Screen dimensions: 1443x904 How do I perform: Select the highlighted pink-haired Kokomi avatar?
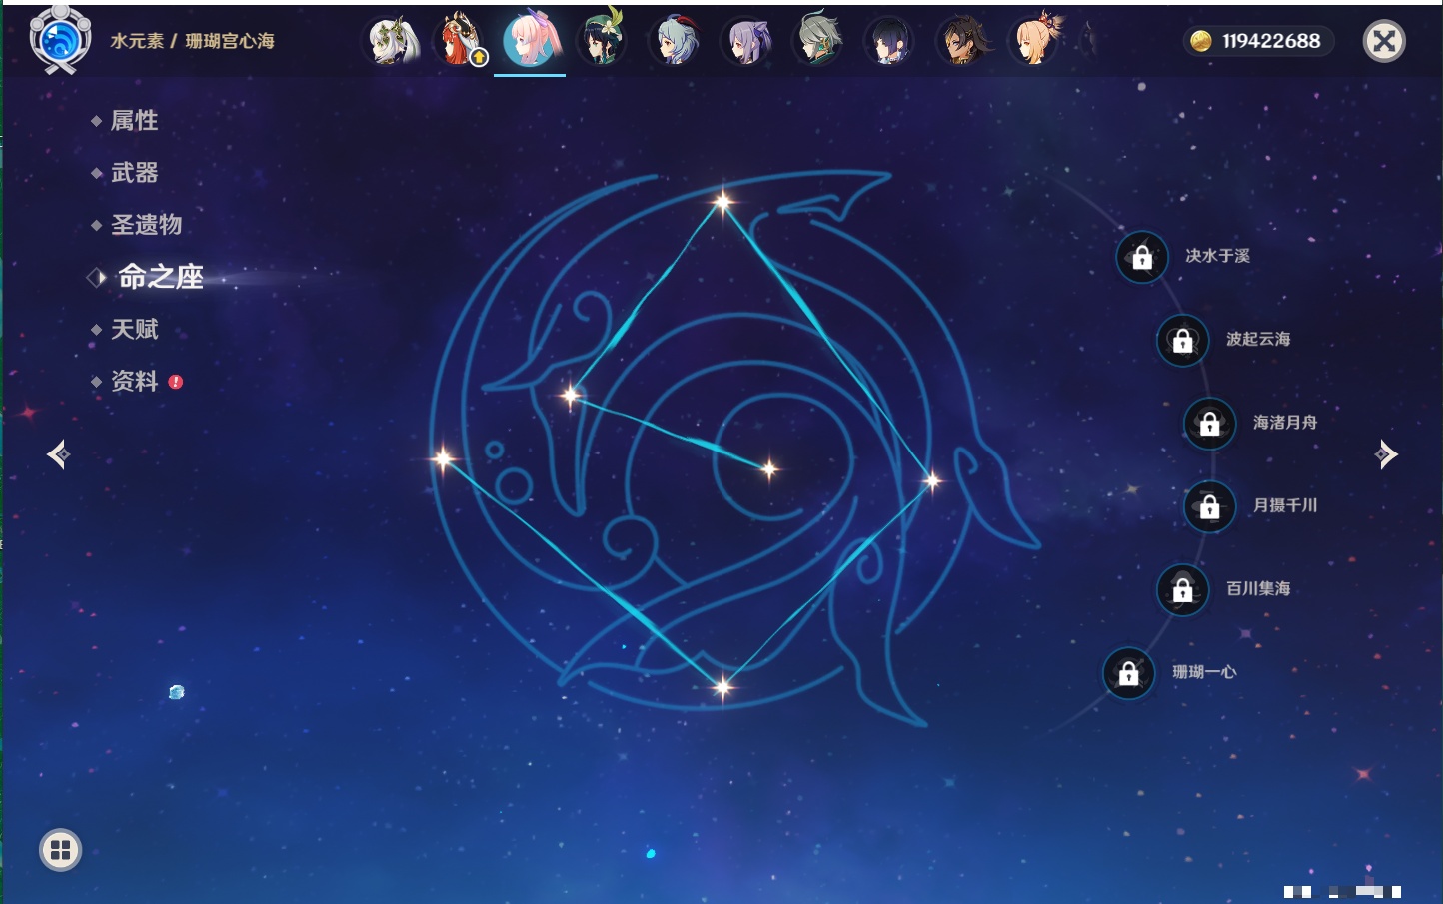(530, 40)
